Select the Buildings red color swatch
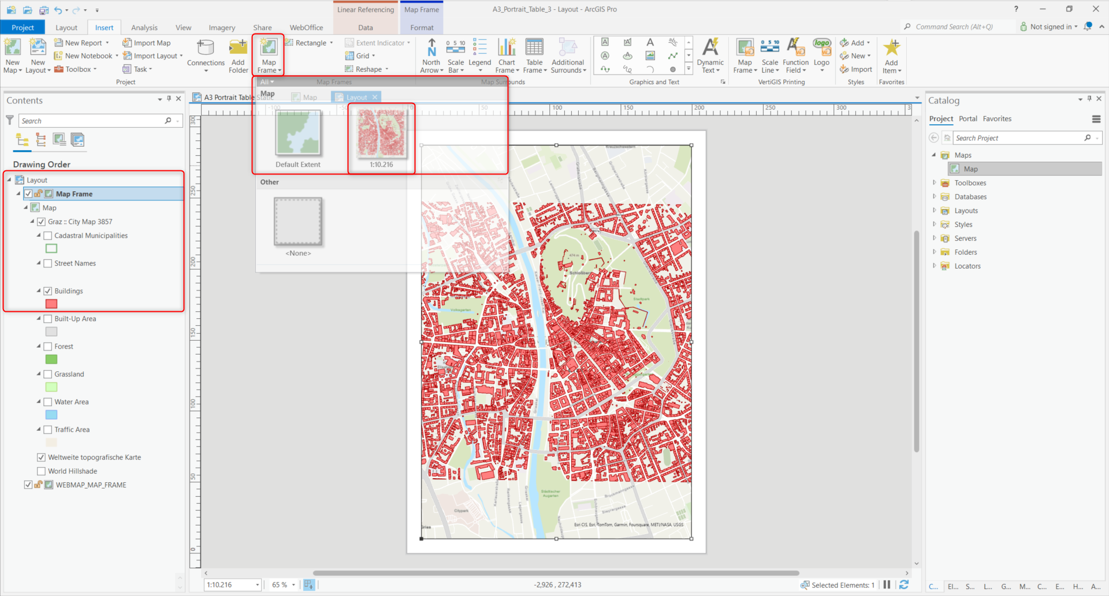1109x596 pixels. pyautogui.click(x=51, y=303)
